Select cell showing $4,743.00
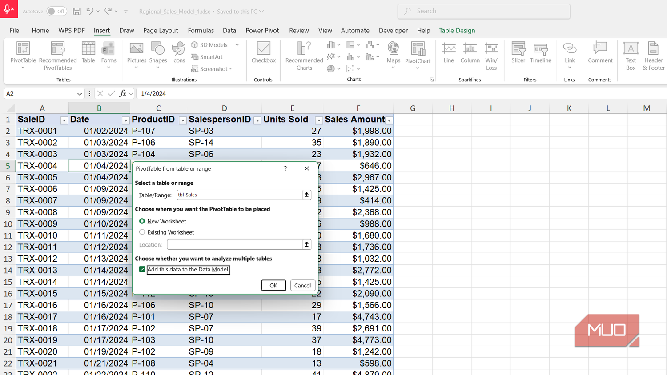The height and width of the screenshot is (375, 667). tap(358, 317)
